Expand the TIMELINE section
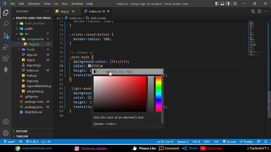 (32, 136)
